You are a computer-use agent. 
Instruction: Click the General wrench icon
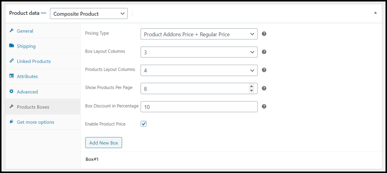point(11,31)
